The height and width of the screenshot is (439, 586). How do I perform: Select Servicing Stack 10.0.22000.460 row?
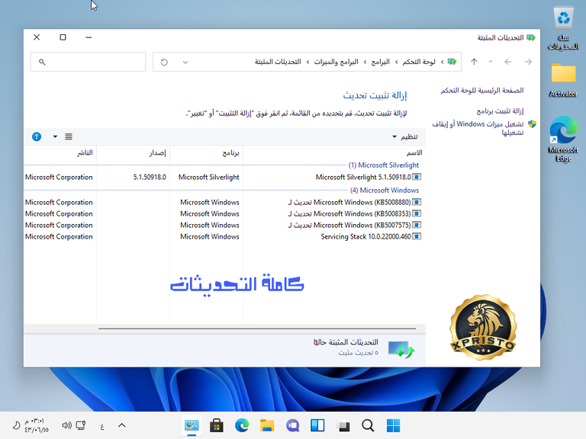pyautogui.click(x=223, y=236)
